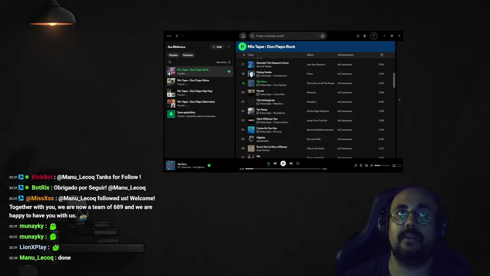Click the saved checkmark next to My Hero

coord(209,166)
